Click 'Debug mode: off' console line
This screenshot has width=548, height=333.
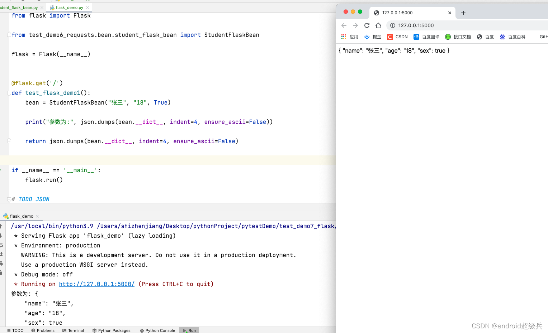(x=43, y=274)
